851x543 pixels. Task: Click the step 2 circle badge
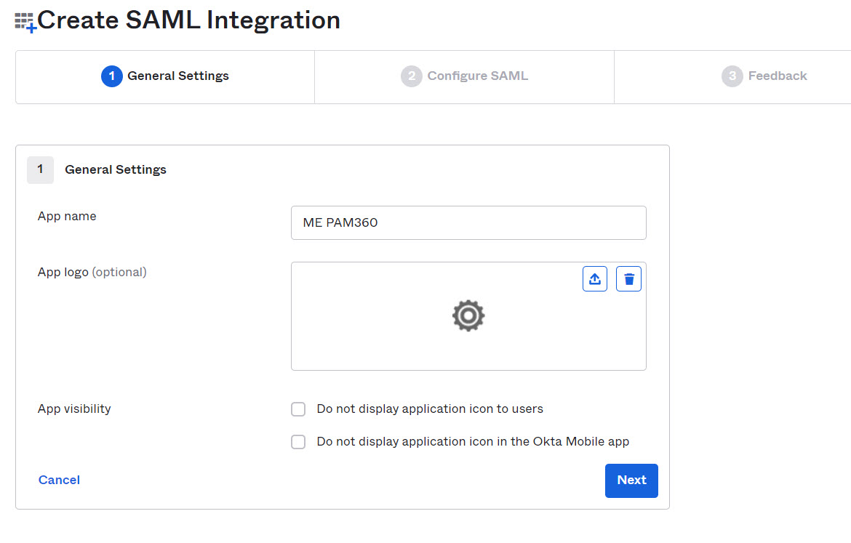[x=411, y=76]
